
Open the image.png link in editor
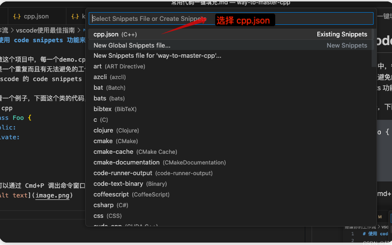pyautogui.click(x=52, y=195)
